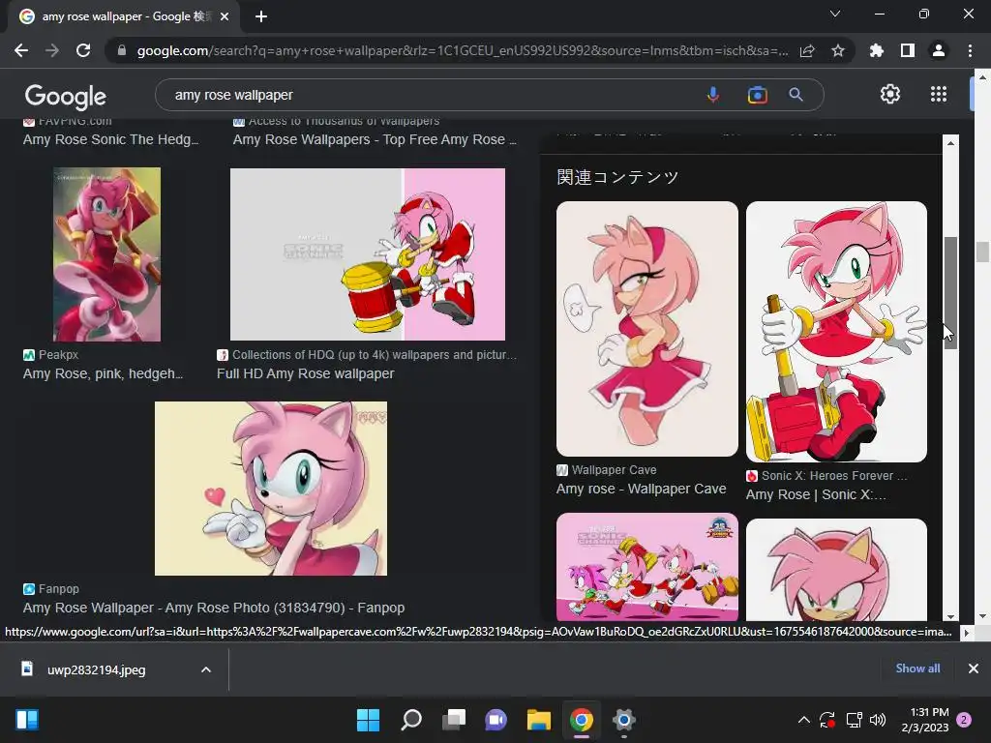Click the Fanpop photo 31834790 title
Screen dimensions: 991x743
[x=214, y=608]
